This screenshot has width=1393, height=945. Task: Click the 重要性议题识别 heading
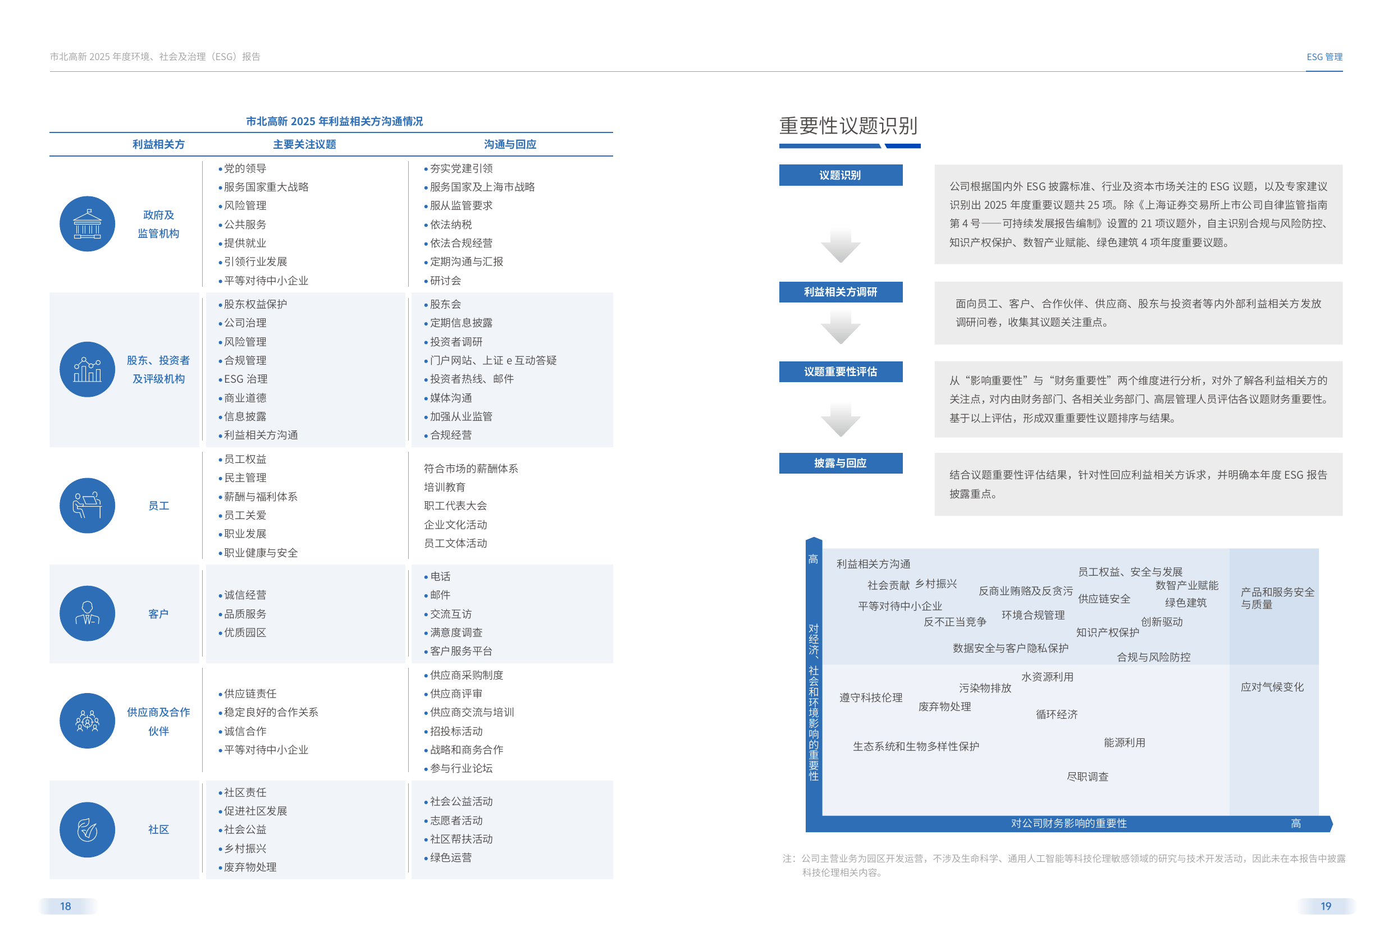pos(848,126)
